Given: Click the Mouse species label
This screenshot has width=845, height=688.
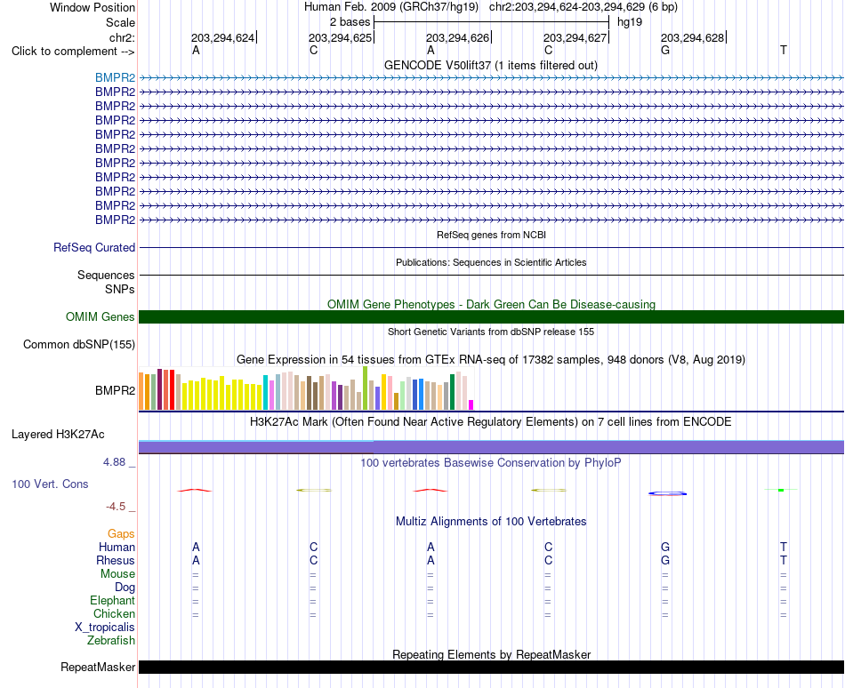Looking at the screenshot, I should coord(117,574).
